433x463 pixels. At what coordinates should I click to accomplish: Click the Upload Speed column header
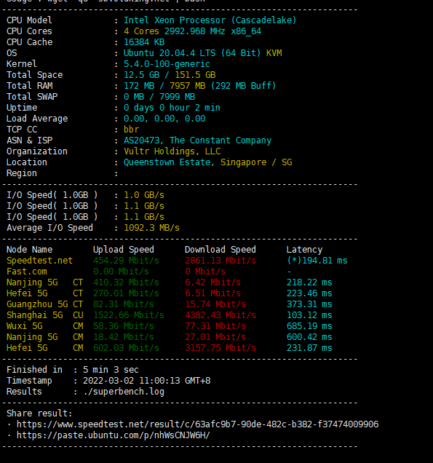point(124,250)
